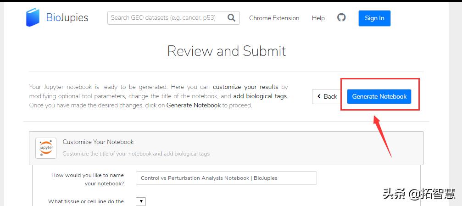This screenshot has width=462, height=206.
Task: Click the Jupyter logo icon
Action: [46, 148]
